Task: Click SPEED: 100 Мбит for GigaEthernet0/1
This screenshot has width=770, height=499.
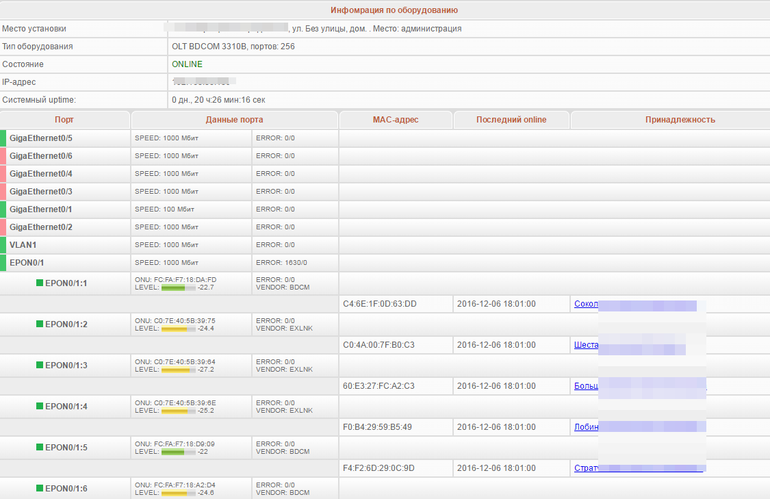Action: (x=164, y=209)
